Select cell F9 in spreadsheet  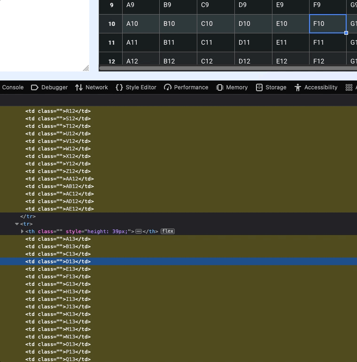pos(328,7)
